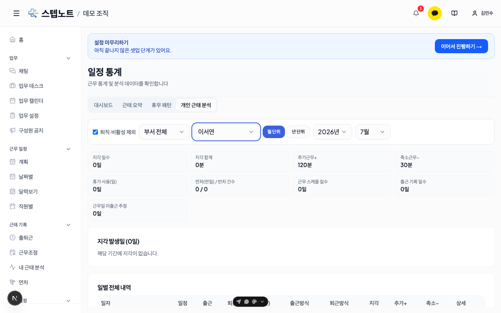Click the 상세 column header
The image size is (501, 313).
click(461, 303)
